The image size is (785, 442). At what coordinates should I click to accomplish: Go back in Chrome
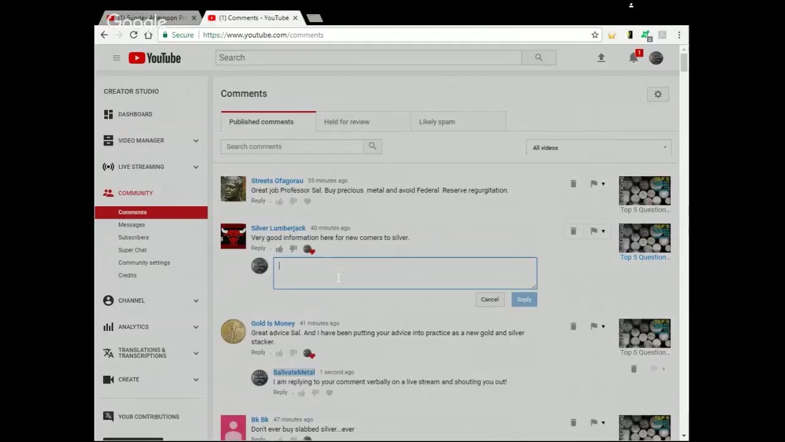104,35
